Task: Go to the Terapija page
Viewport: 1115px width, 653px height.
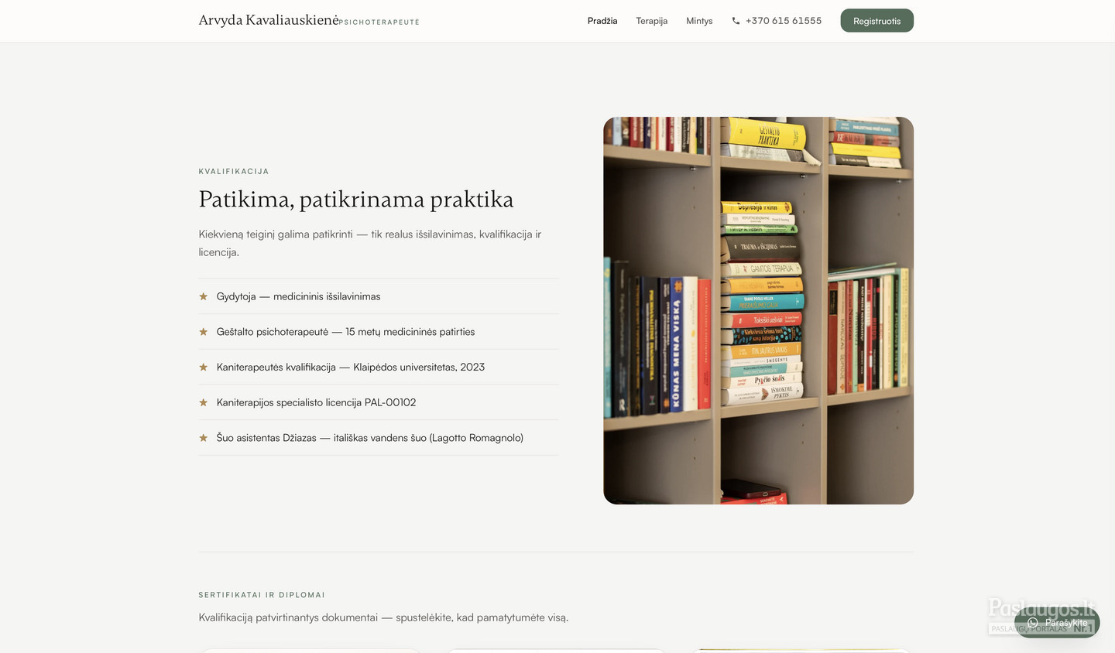Action: point(652,21)
